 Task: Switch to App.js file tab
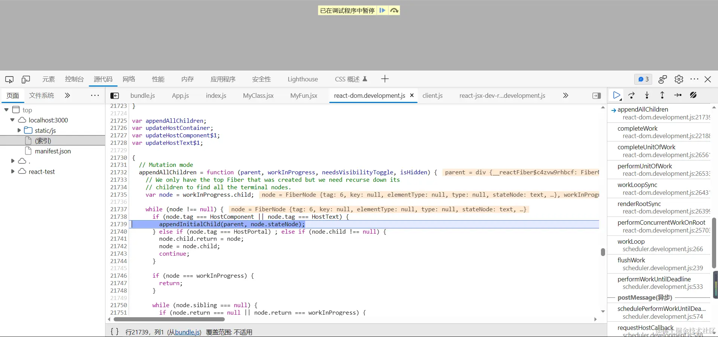coord(180,96)
